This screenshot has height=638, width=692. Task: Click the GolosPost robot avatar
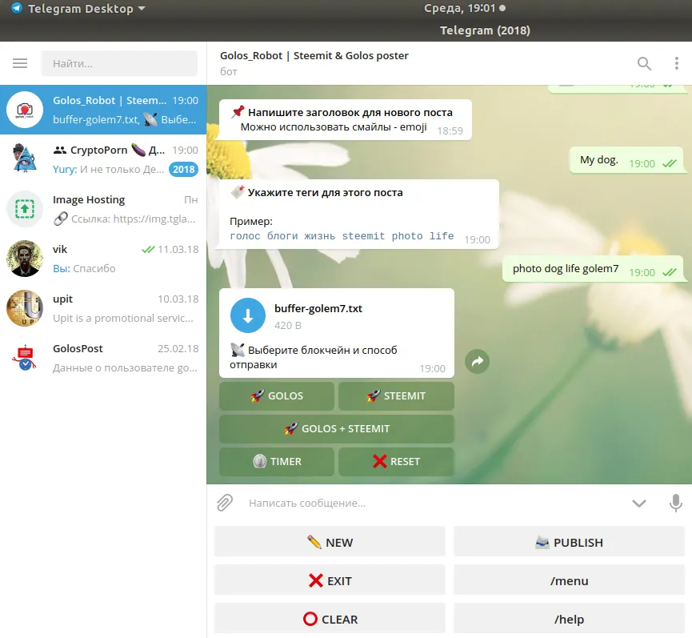25,358
